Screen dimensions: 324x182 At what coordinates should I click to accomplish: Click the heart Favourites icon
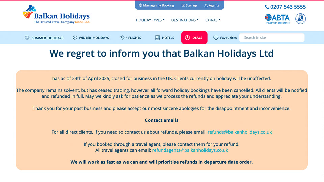[x=216, y=38]
